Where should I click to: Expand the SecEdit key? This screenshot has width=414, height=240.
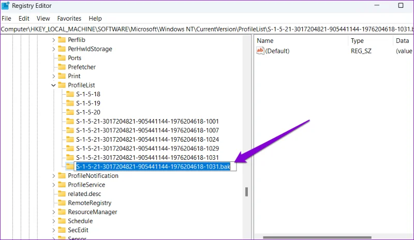point(54,230)
